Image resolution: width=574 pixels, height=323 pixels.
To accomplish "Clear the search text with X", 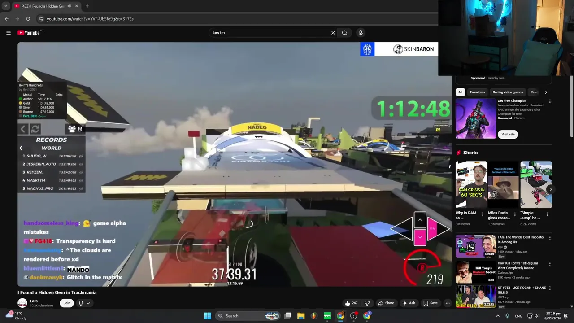I will pos(333,33).
